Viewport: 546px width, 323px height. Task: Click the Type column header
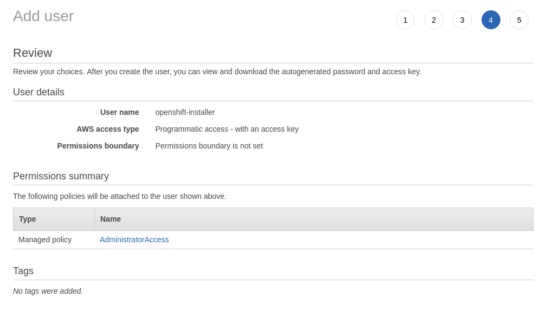pos(28,219)
